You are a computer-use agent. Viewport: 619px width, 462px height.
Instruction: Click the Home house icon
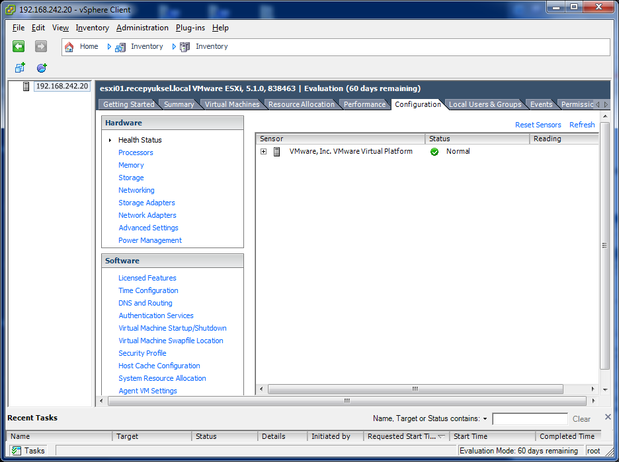coord(69,47)
